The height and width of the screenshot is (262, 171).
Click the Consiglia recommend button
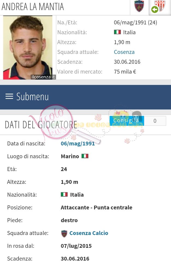127,121
